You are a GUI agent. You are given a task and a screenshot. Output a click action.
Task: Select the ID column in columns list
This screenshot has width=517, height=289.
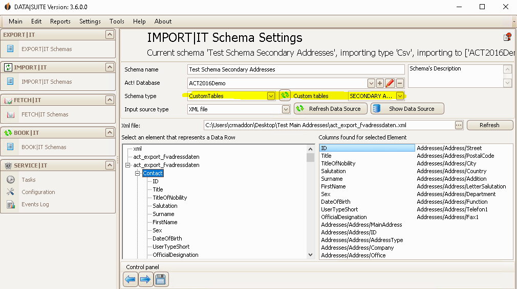(367, 148)
